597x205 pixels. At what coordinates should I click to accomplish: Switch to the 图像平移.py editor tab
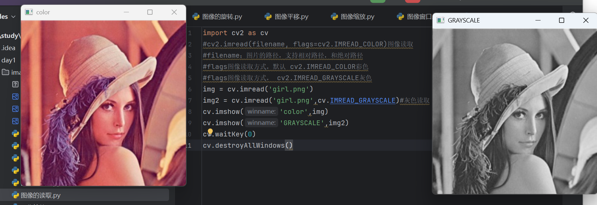click(287, 16)
